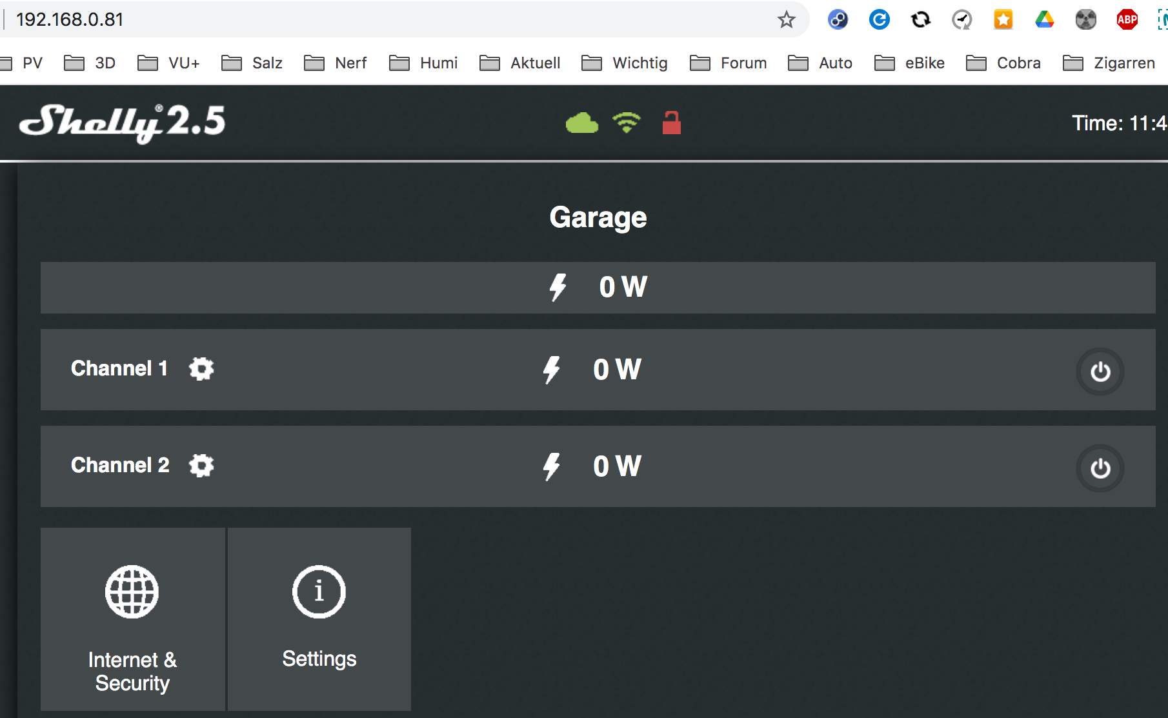Open the Settings tile
Image resolution: width=1168 pixels, height=718 pixels.
(x=319, y=619)
